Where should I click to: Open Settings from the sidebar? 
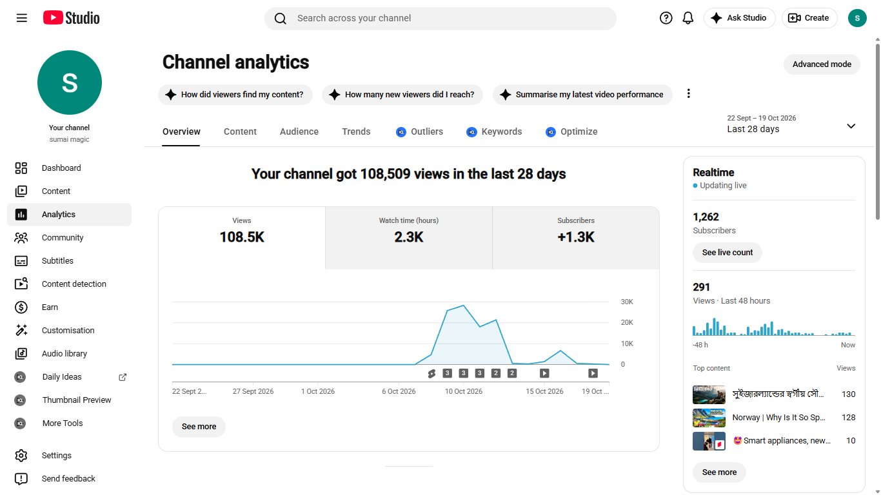(x=69, y=456)
